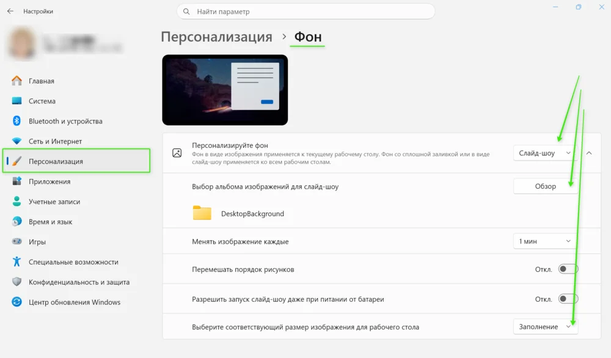Click the Игры gamepad icon

(x=16, y=241)
